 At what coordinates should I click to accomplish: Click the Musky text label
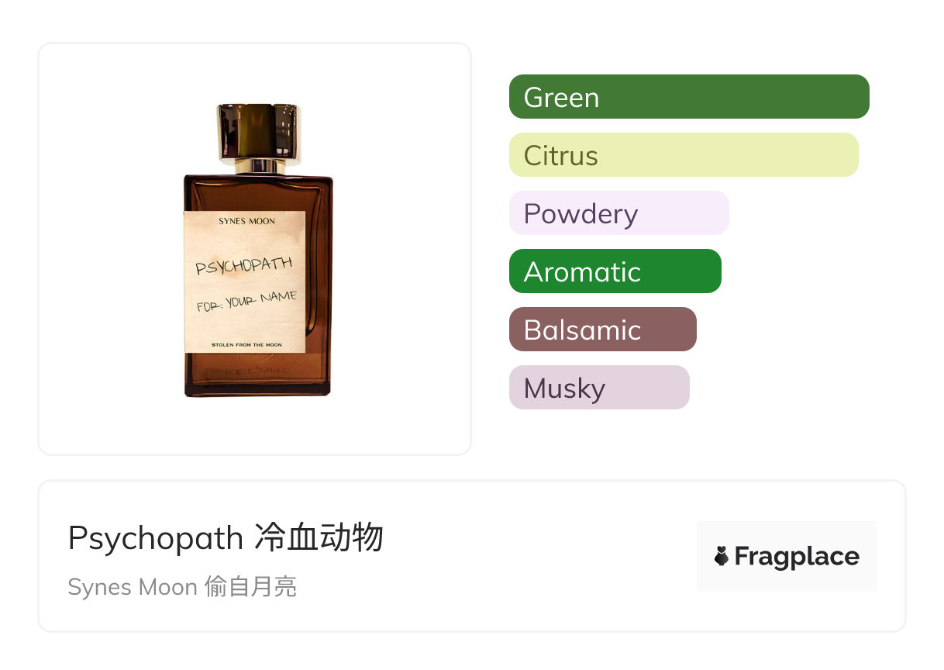coord(564,389)
